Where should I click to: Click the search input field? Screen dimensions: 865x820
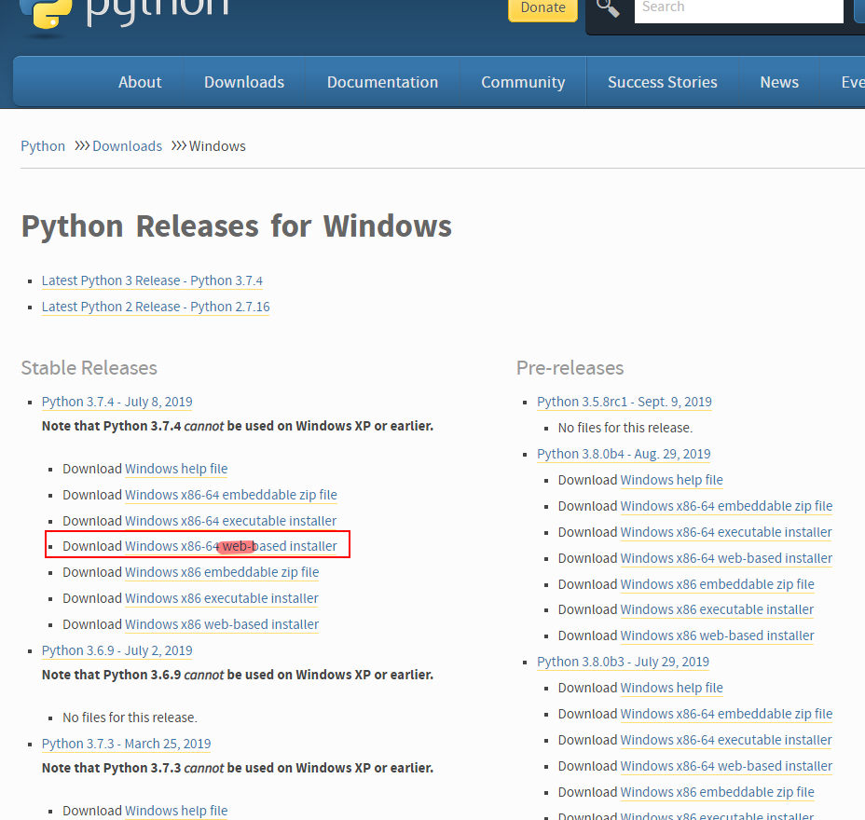[736, 7]
